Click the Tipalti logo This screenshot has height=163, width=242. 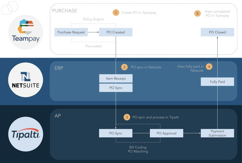click(26, 134)
